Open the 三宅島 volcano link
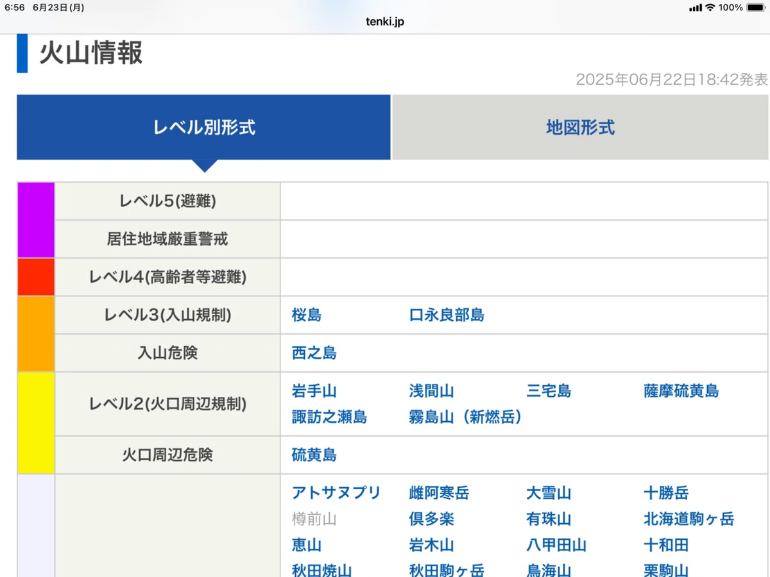This screenshot has height=577, width=770. 549,391
